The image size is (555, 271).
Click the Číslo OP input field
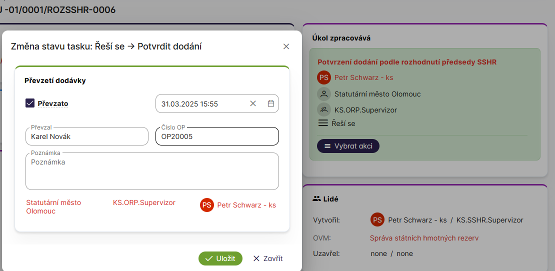[x=217, y=136]
